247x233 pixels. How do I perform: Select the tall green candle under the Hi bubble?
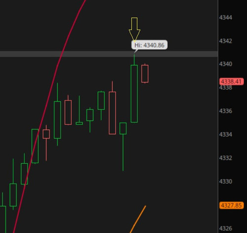click(x=134, y=93)
